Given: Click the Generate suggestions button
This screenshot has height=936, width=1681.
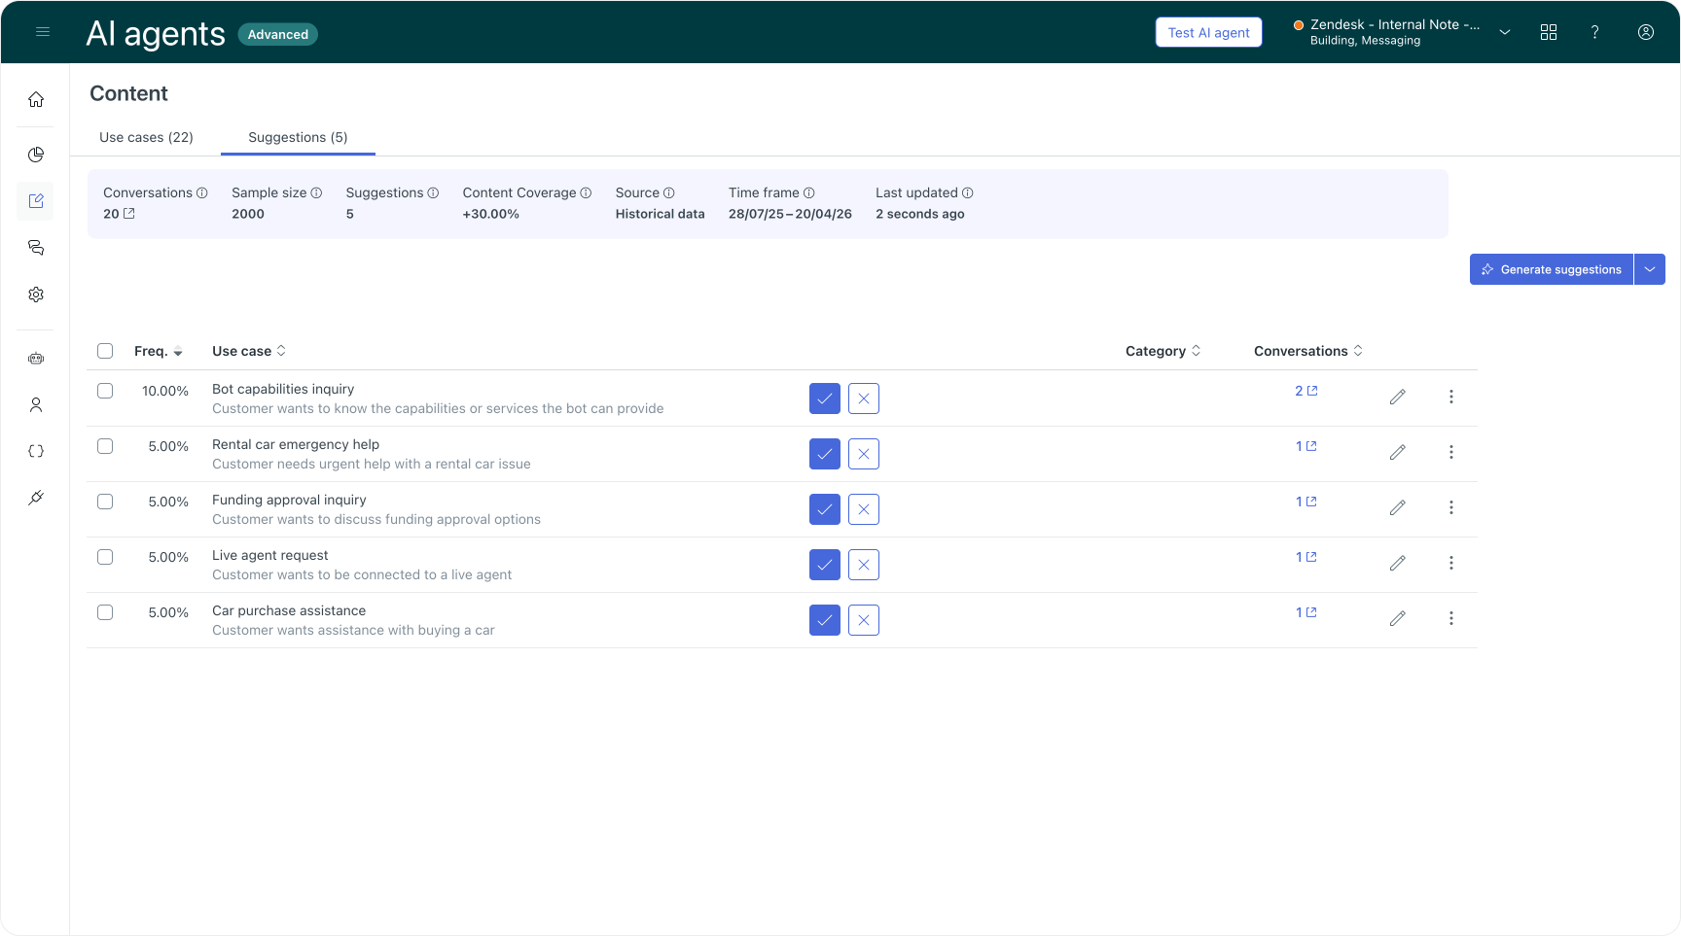Looking at the screenshot, I should point(1552,269).
